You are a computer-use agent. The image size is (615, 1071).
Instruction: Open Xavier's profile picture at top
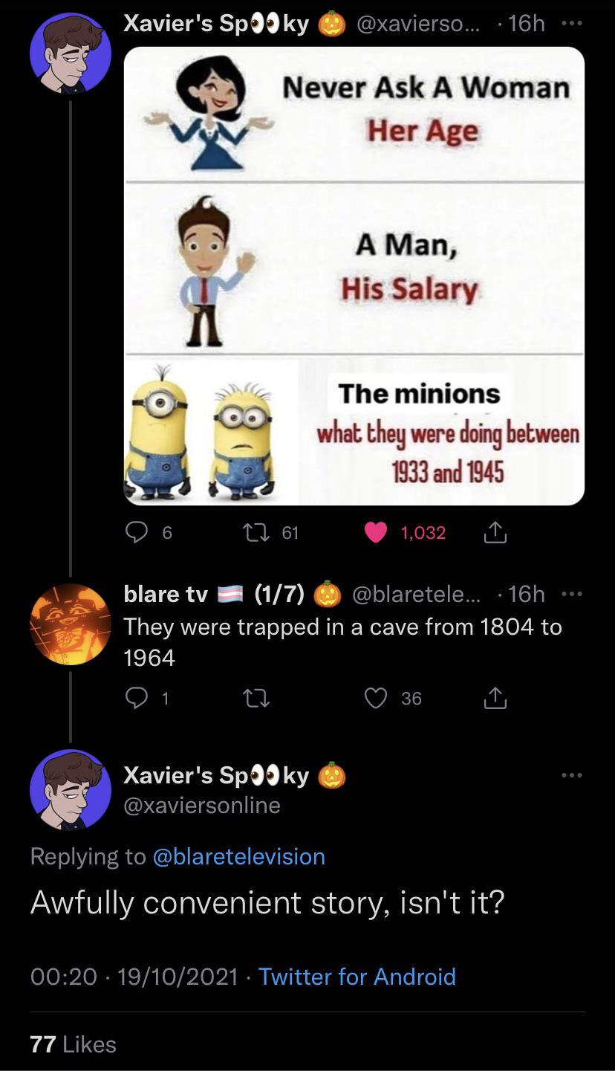pyautogui.click(x=71, y=54)
